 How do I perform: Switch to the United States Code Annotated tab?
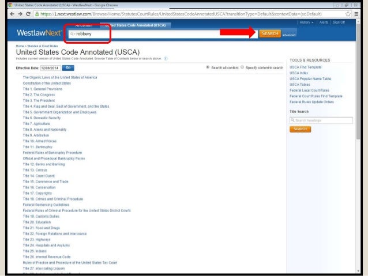(x=135, y=25)
